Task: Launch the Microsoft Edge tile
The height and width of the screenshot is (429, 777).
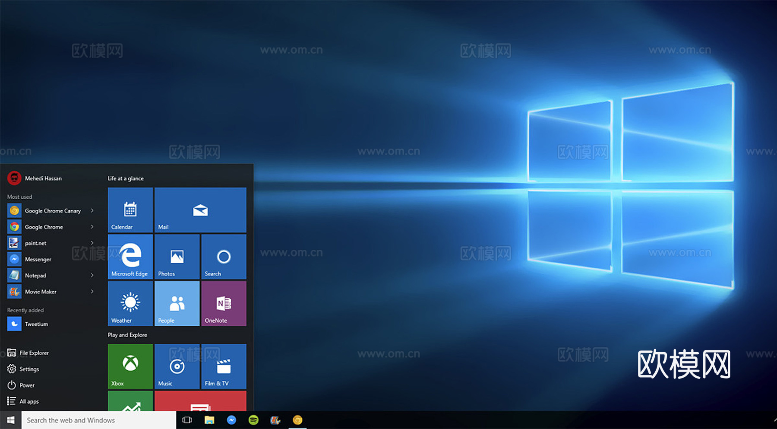Action: [130, 257]
